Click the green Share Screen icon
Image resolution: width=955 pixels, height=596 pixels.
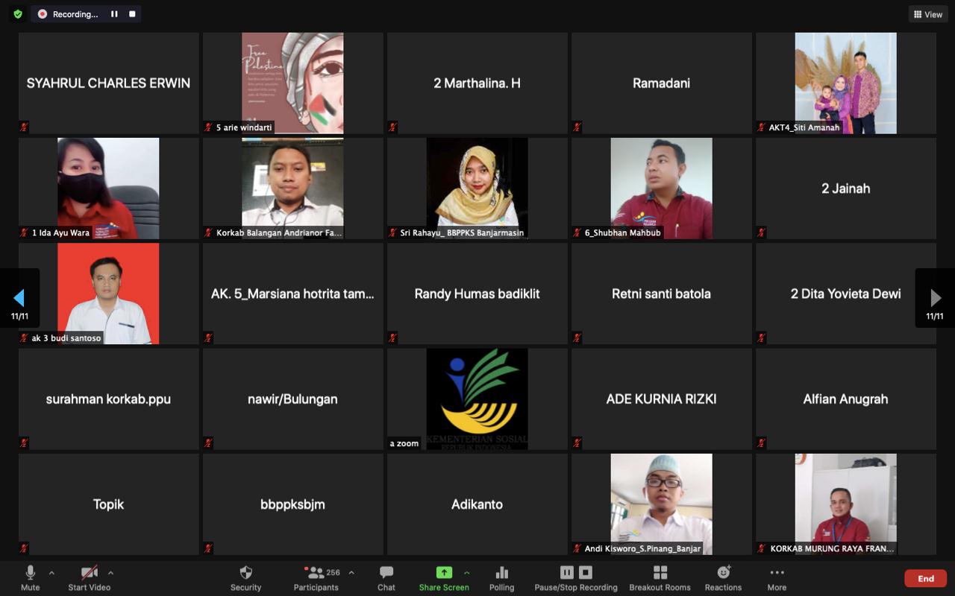coord(444,572)
